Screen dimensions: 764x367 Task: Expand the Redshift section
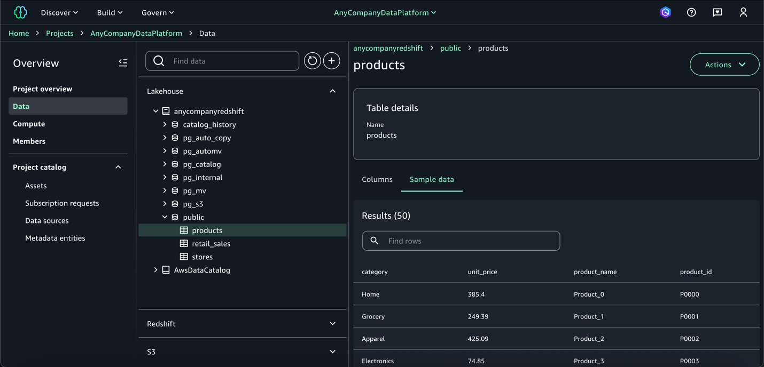coord(332,324)
